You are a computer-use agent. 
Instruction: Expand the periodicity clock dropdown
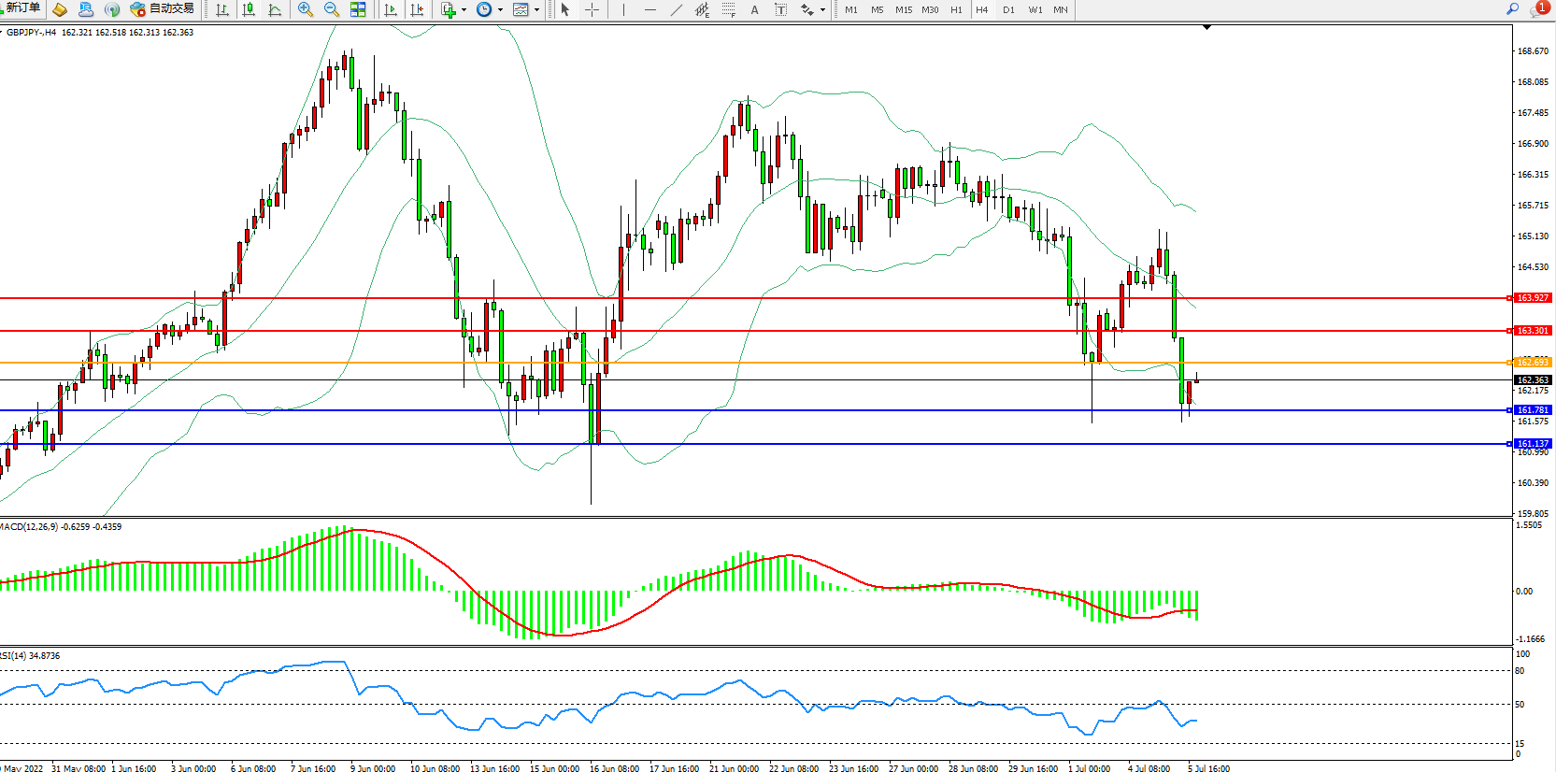(x=500, y=10)
